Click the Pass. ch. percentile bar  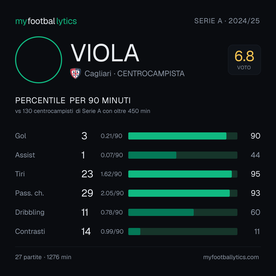click(x=183, y=193)
